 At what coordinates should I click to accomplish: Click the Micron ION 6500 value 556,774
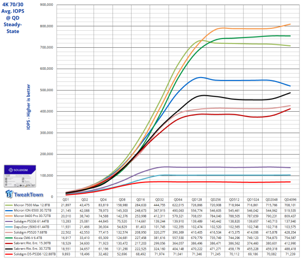[197, 211]
